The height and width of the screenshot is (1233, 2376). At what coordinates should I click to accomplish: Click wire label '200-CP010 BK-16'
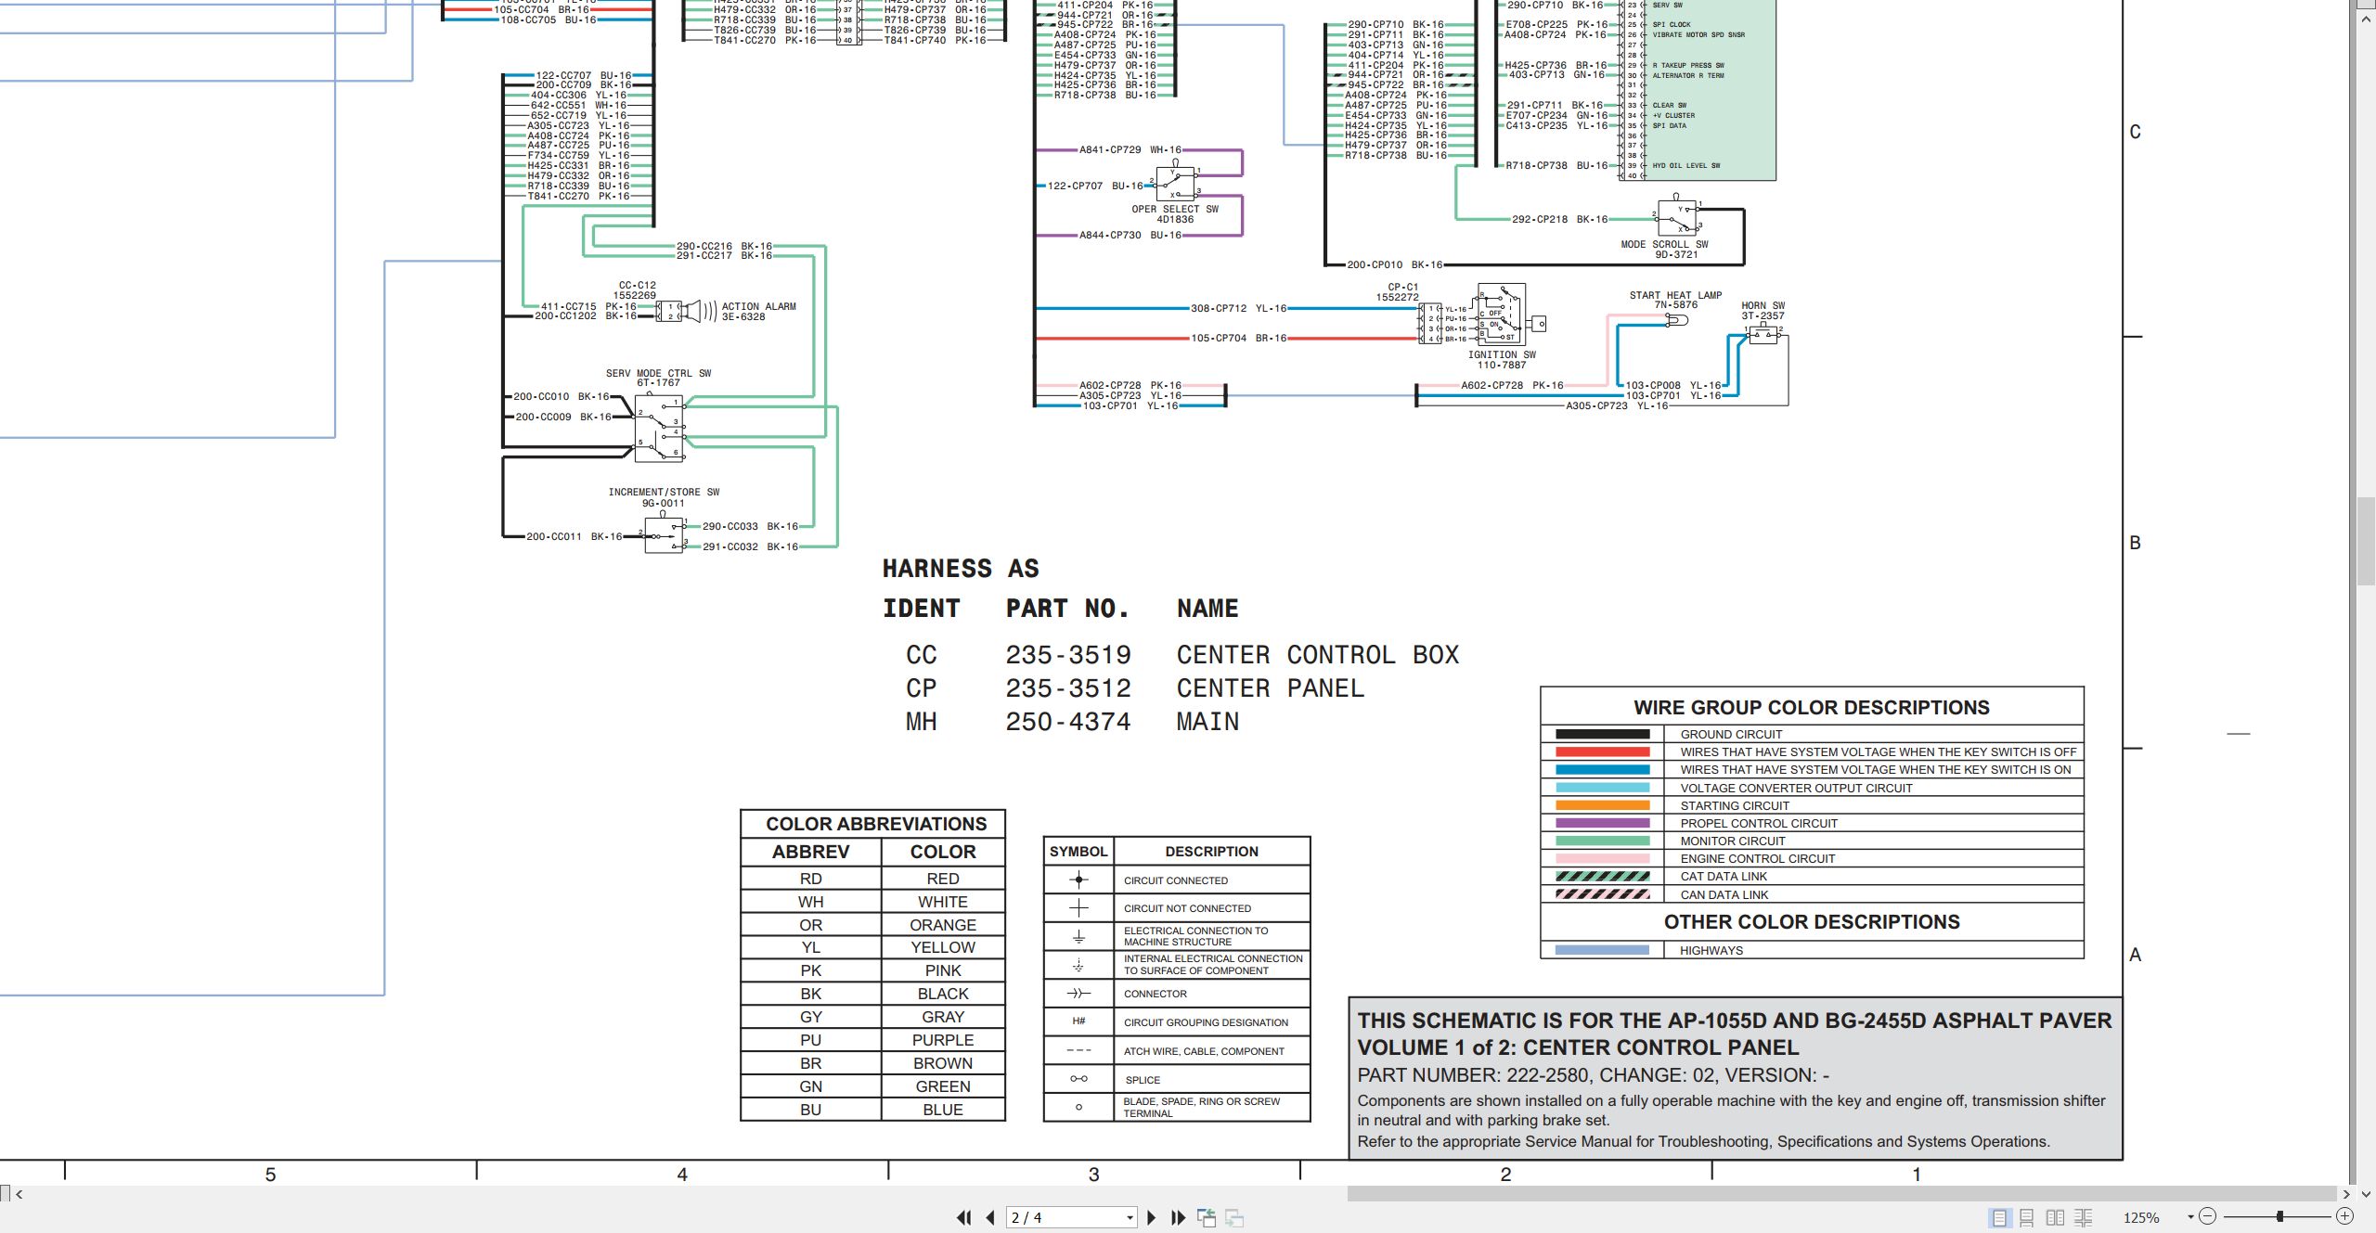coord(1395,264)
